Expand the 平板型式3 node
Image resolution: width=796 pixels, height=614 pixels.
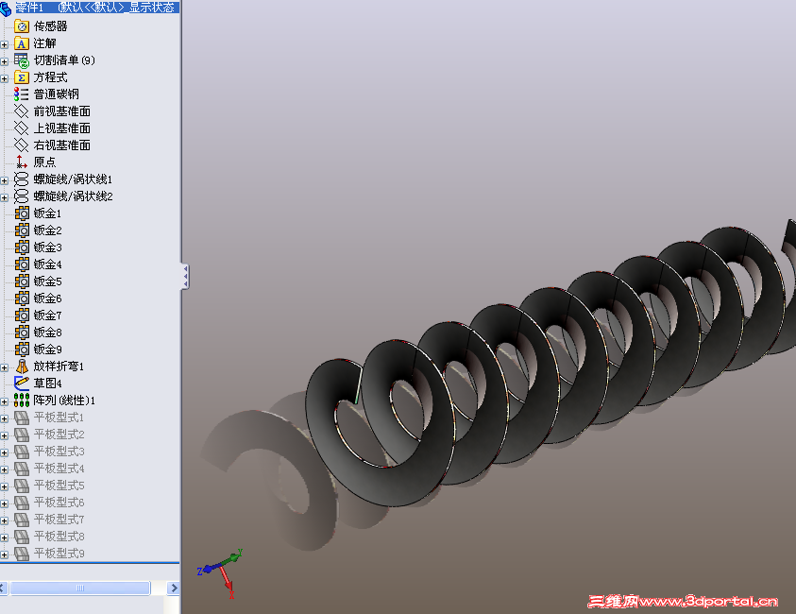tap(5, 452)
